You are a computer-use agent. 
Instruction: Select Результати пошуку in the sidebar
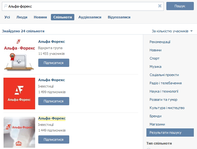[170, 133]
